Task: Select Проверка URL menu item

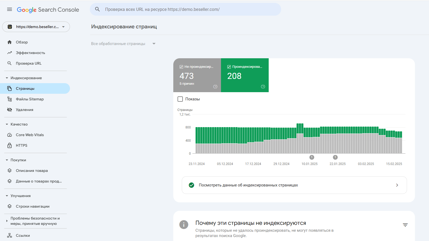Action: pyautogui.click(x=29, y=63)
